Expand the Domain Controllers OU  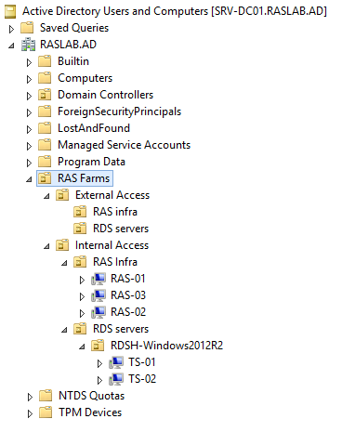tap(29, 96)
